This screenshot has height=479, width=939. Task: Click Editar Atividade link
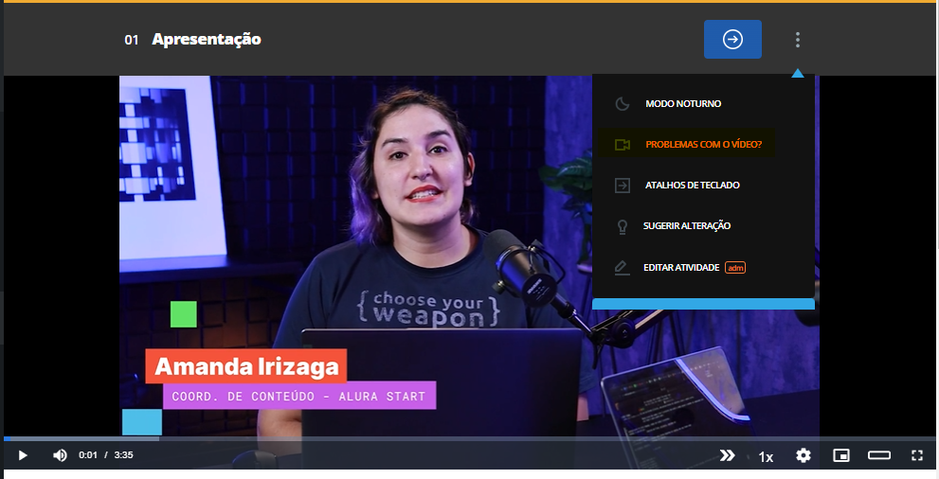(681, 268)
